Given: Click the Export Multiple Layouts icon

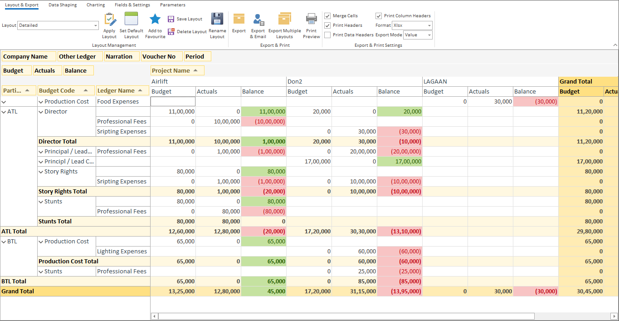Looking at the screenshot, I should click(284, 20).
